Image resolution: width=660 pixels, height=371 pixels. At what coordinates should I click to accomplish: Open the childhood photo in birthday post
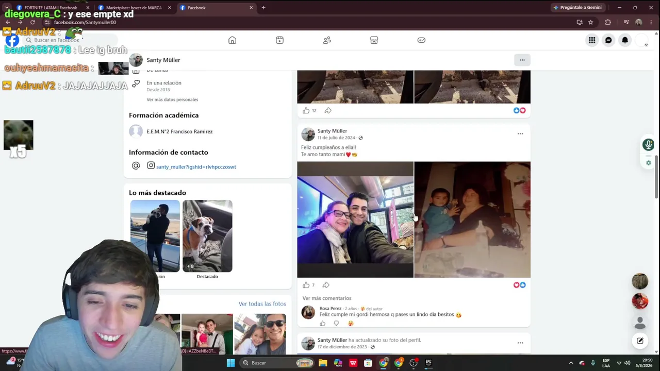pos(472,220)
